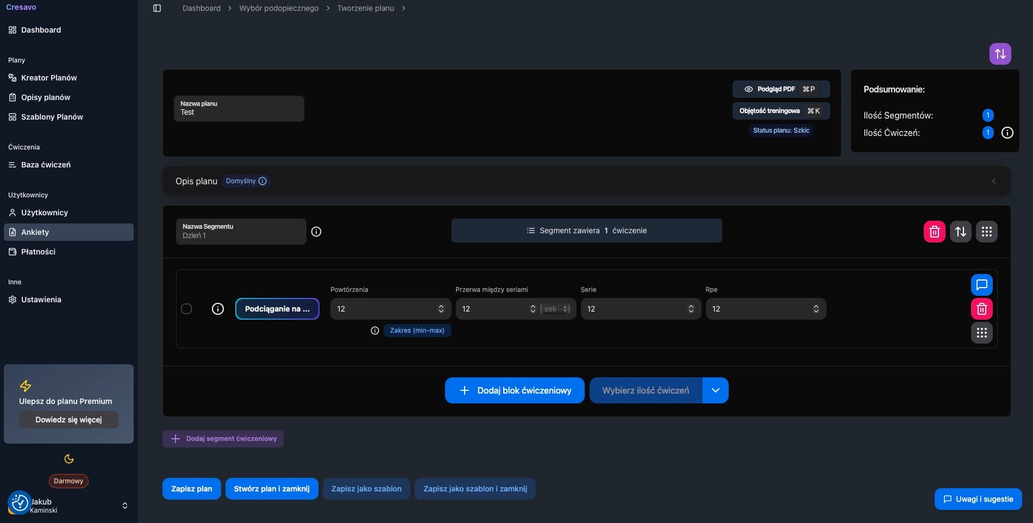Adjust the Powtórzenia stepper arrows
This screenshot has height=523, width=1033.
[x=441, y=309]
